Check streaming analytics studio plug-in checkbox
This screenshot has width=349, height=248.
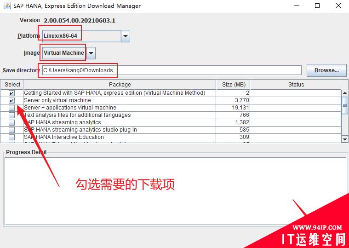[x=11, y=130]
